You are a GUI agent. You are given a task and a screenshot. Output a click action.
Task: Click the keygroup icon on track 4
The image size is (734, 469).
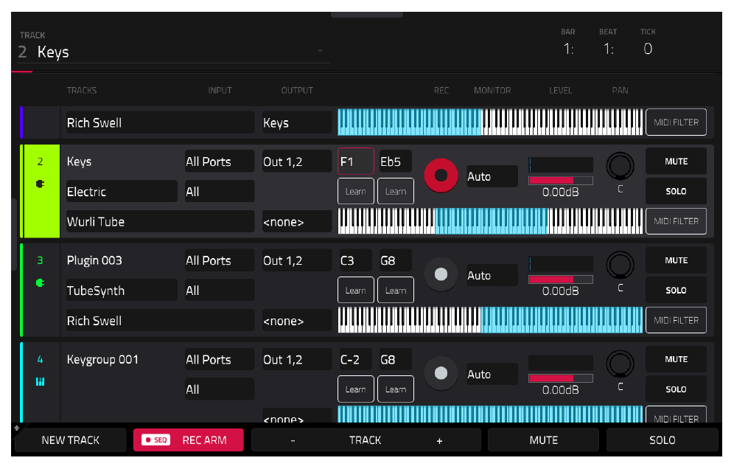pos(41,382)
